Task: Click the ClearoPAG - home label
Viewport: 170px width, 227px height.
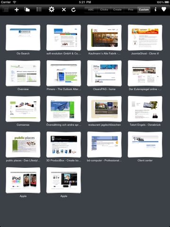Action: point(104,89)
